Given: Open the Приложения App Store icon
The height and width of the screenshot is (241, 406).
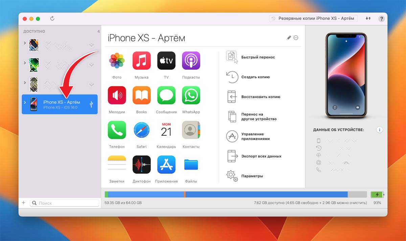Looking at the screenshot, I should (x=166, y=165).
